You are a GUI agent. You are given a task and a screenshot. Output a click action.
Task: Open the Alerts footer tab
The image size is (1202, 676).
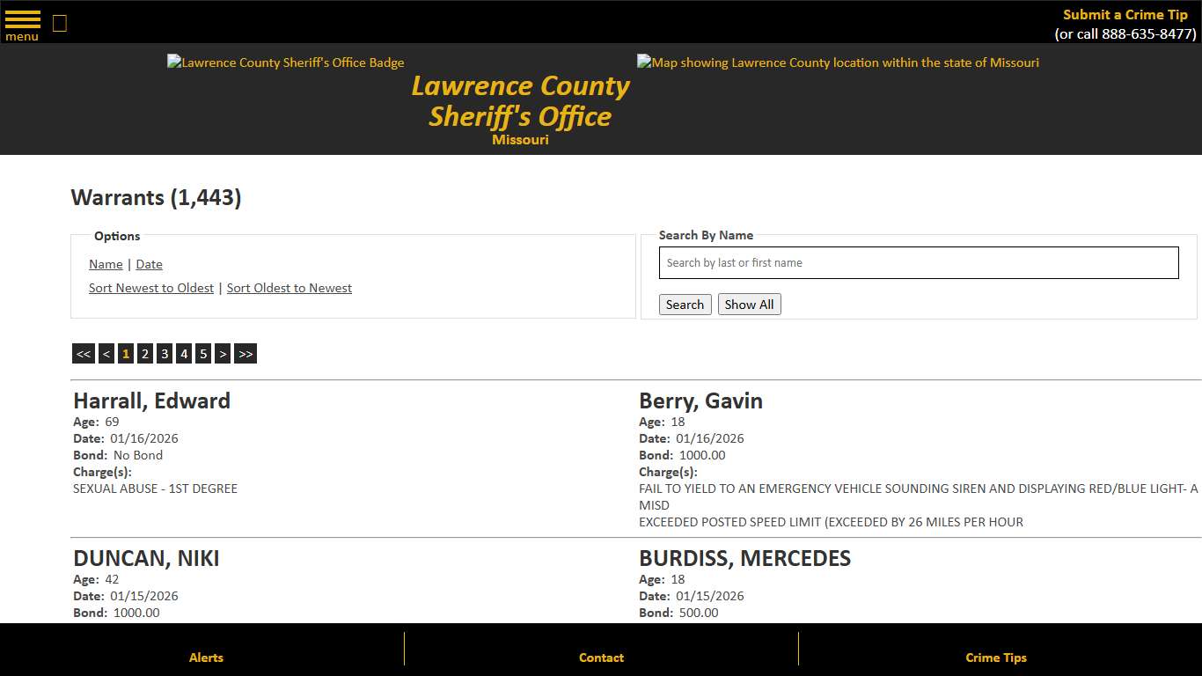pos(205,658)
